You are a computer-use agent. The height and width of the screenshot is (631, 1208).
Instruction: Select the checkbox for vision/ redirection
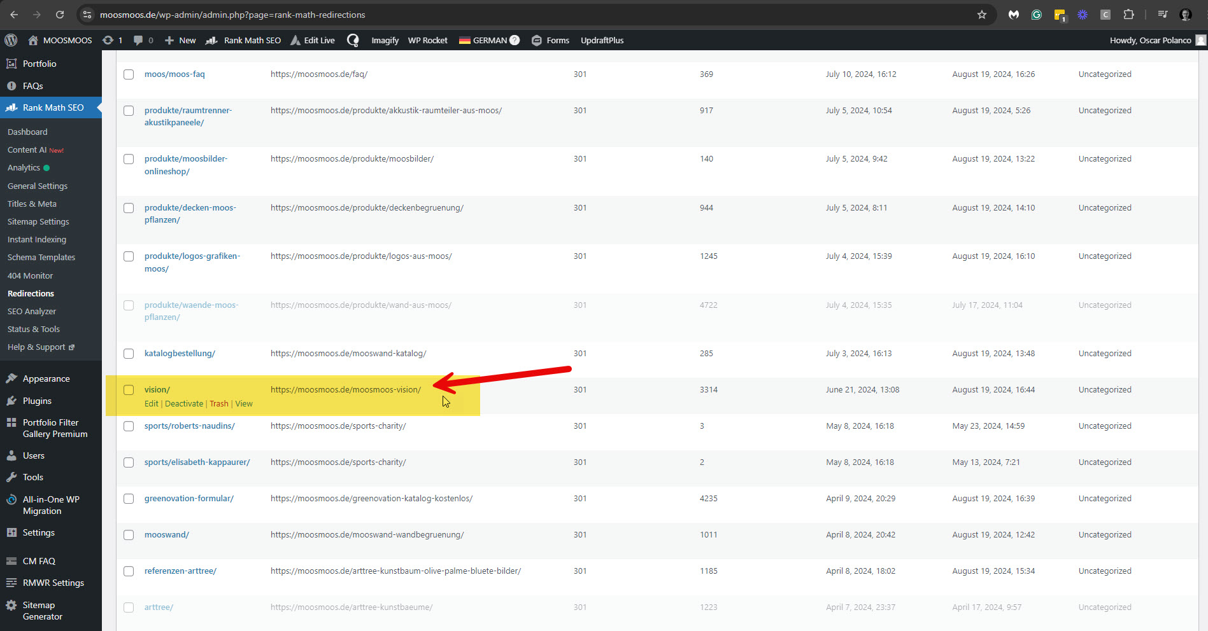[129, 390]
